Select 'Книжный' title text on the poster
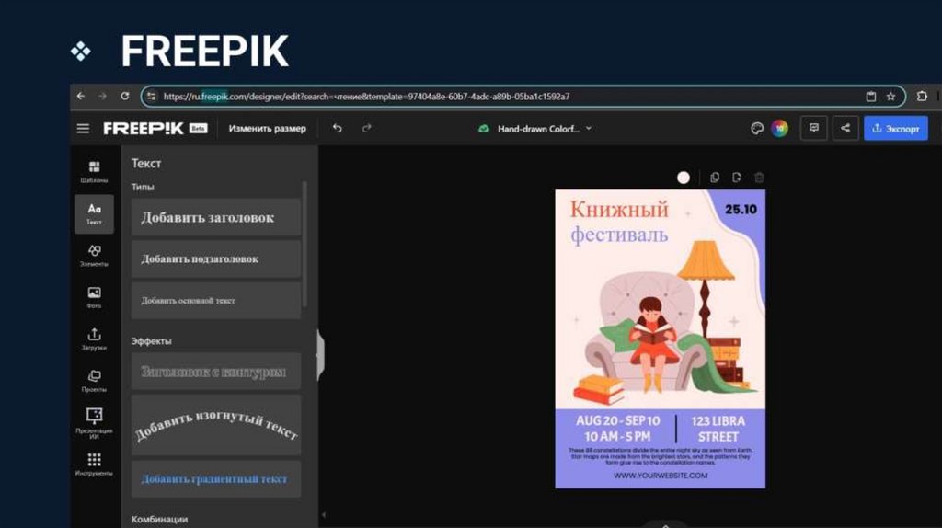 click(x=619, y=210)
